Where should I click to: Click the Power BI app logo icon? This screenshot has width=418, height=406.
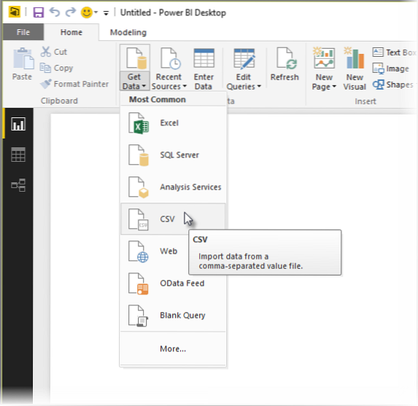click(15, 12)
